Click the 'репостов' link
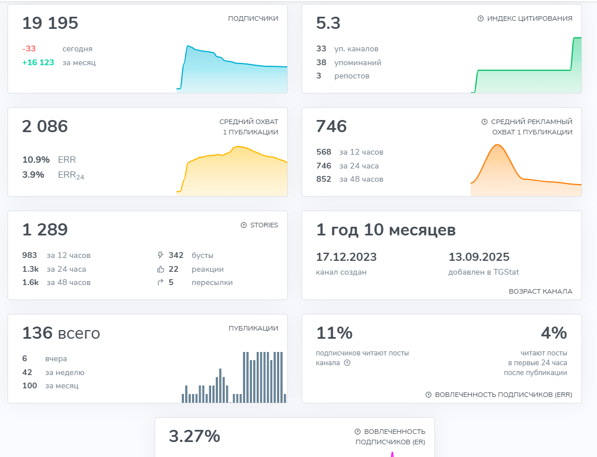Image resolution: width=597 pixels, height=457 pixels. coord(352,76)
